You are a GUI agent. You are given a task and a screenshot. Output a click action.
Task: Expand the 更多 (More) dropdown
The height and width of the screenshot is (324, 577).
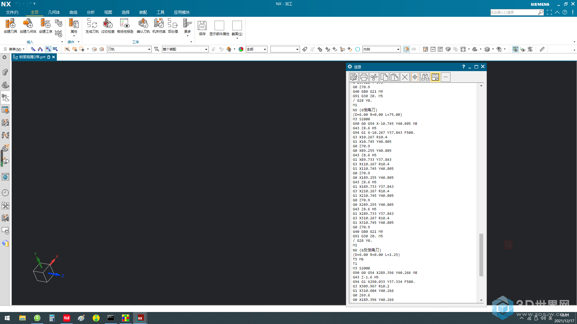coord(188,36)
